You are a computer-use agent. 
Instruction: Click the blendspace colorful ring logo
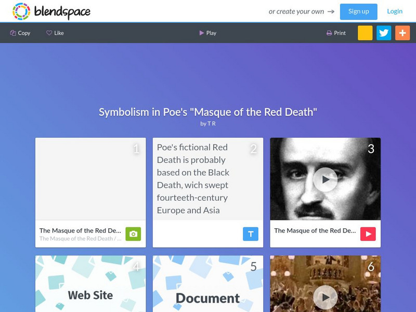tap(21, 11)
